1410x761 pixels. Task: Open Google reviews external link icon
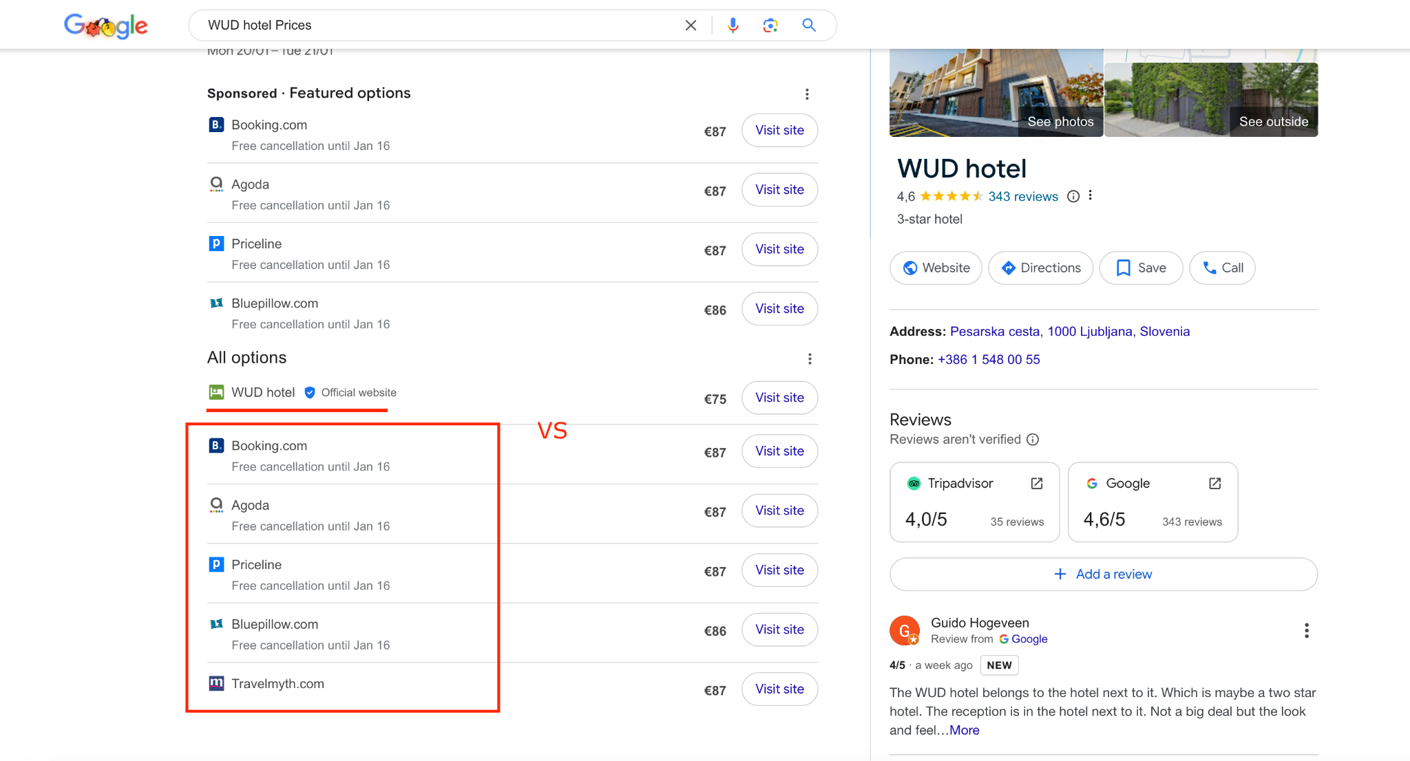1214,483
